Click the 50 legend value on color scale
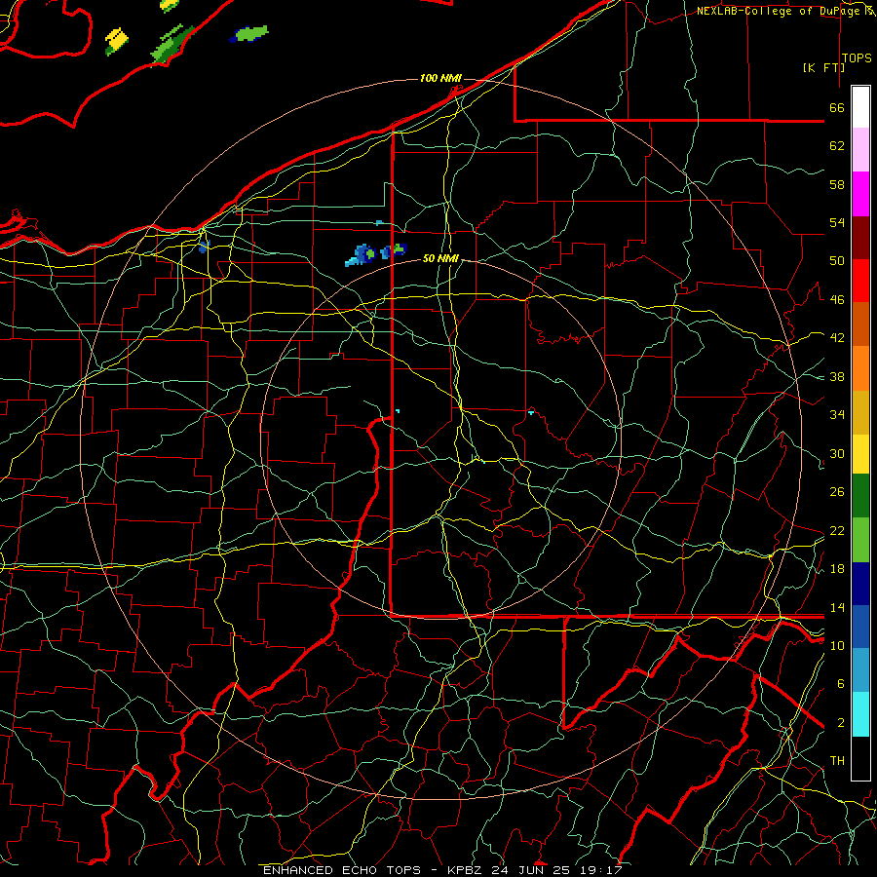Image resolution: width=877 pixels, height=877 pixels. click(x=837, y=261)
